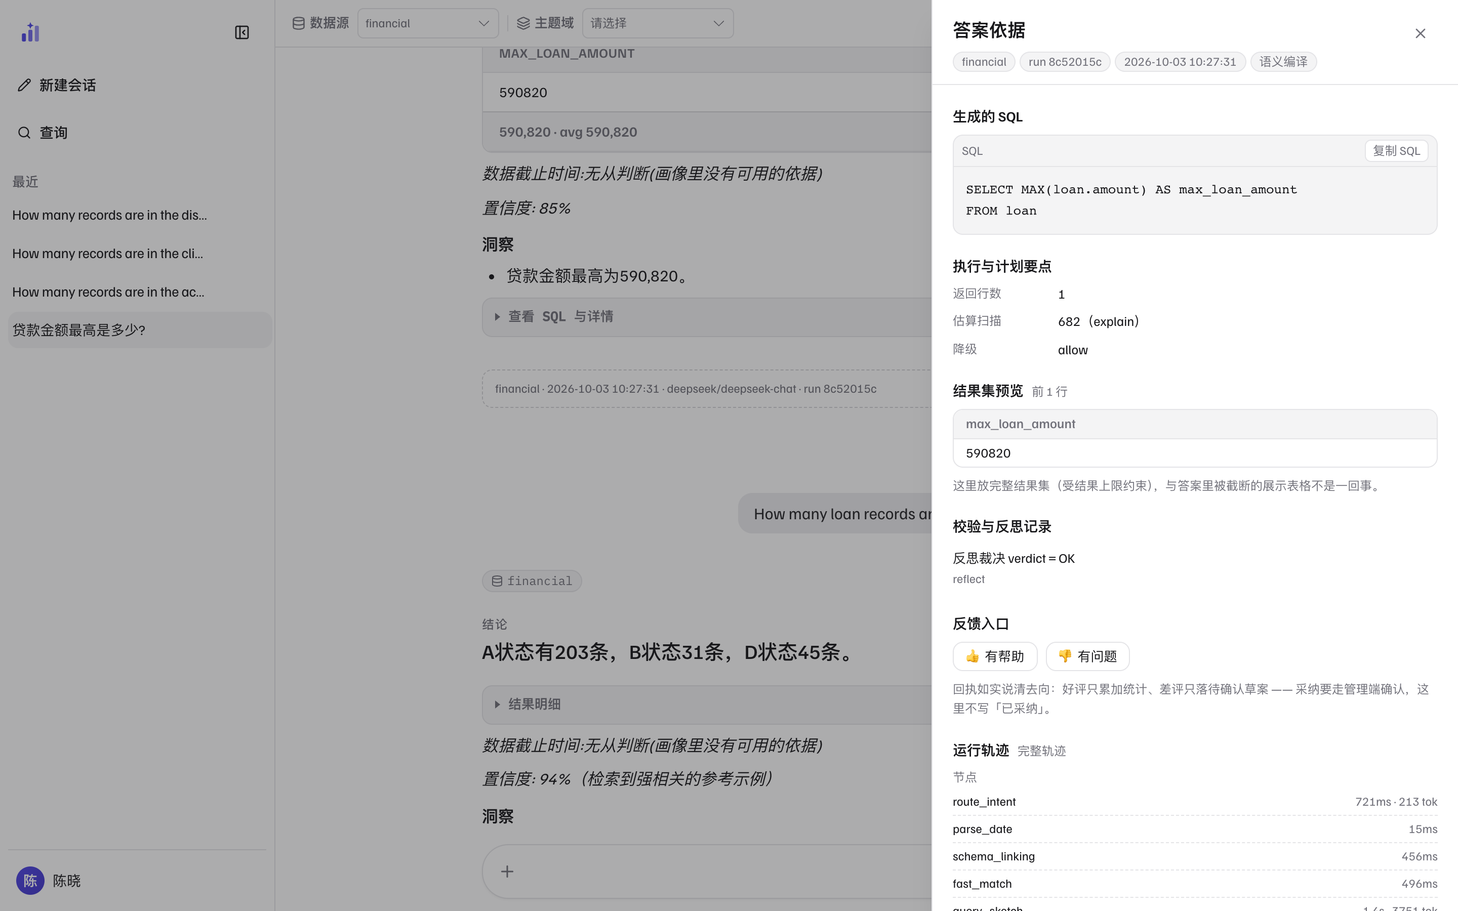This screenshot has height=911, width=1458.
Task: Click the schema_linking trace node
Action: pyautogui.click(x=1194, y=856)
